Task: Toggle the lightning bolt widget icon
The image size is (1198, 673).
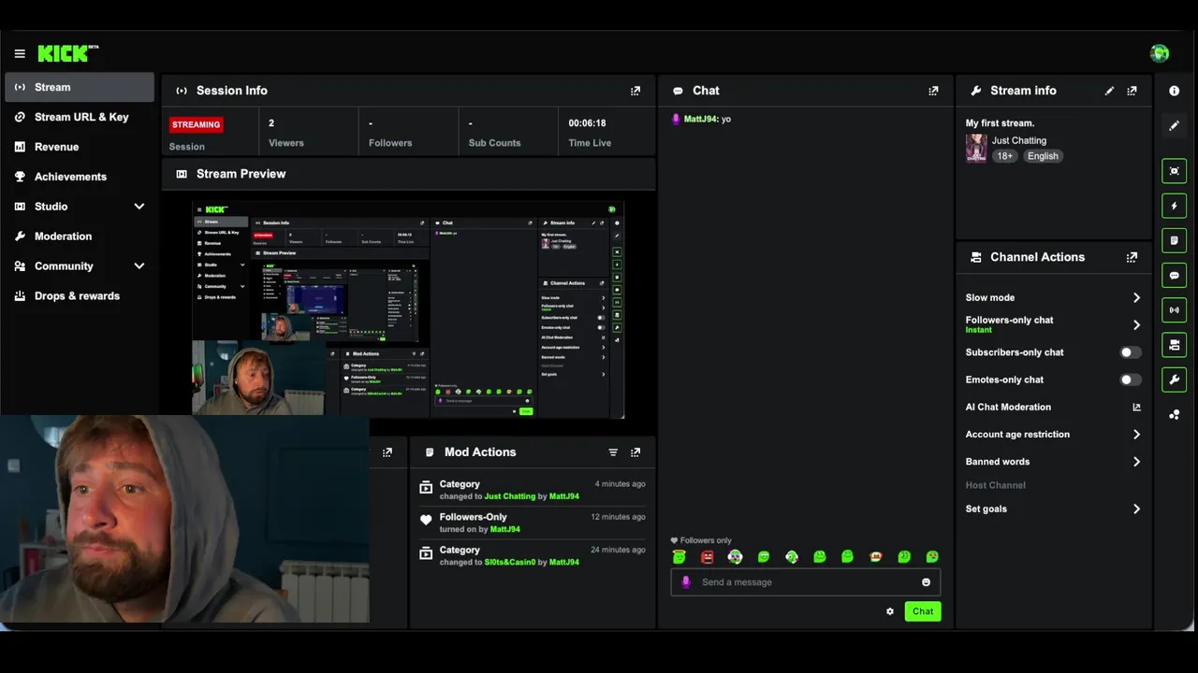Action: coord(1175,206)
